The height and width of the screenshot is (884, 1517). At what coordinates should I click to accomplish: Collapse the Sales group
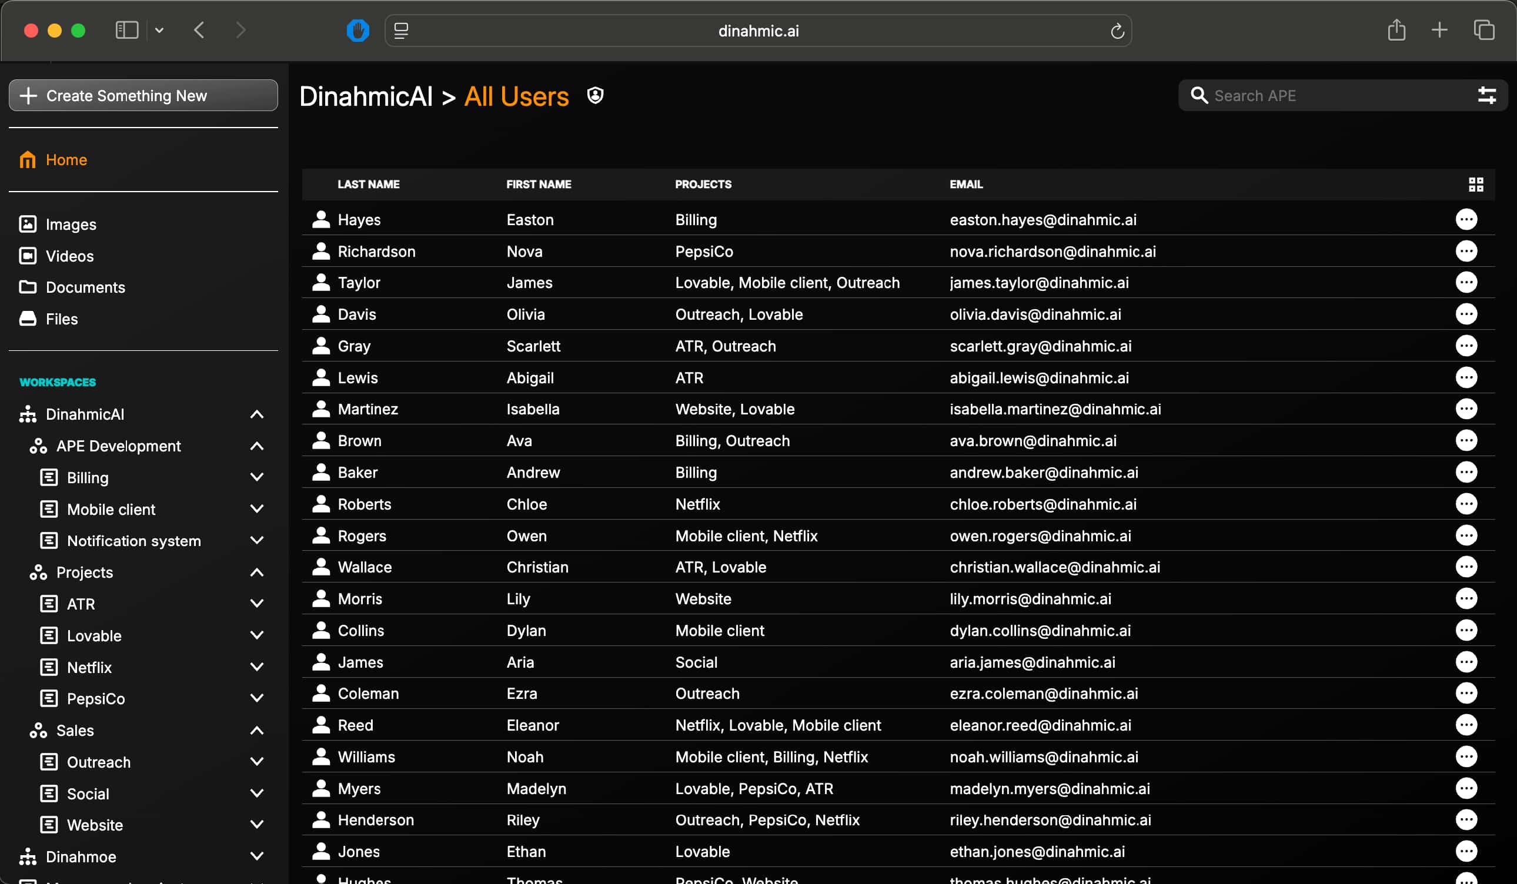pos(257,731)
